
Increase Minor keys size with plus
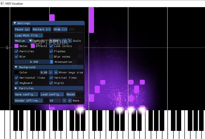(56, 72)
